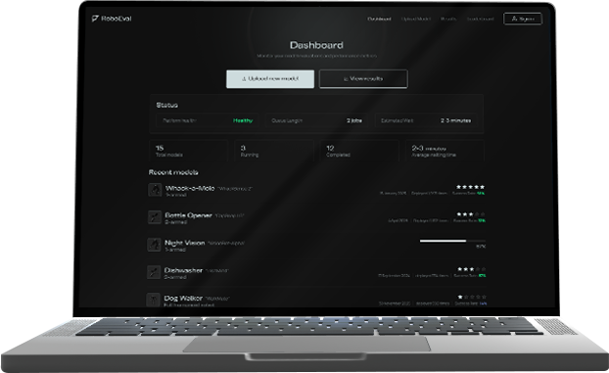Click the Queue Length 3 jobs value
The height and width of the screenshot is (373, 609).
coord(354,120)
